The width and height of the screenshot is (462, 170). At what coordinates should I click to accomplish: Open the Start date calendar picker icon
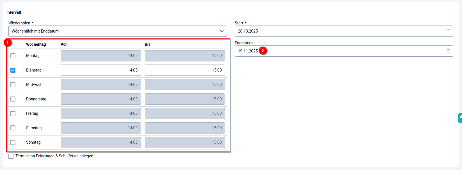pos(448,31)
